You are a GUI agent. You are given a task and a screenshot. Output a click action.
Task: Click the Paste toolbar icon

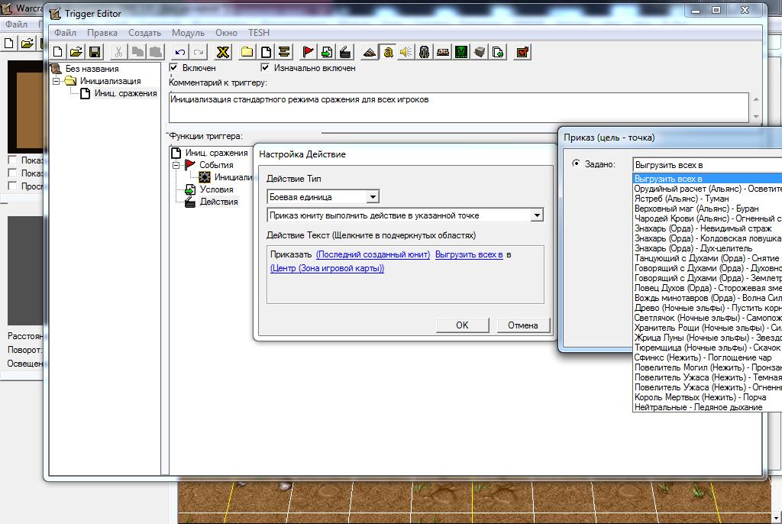point(156,52)
